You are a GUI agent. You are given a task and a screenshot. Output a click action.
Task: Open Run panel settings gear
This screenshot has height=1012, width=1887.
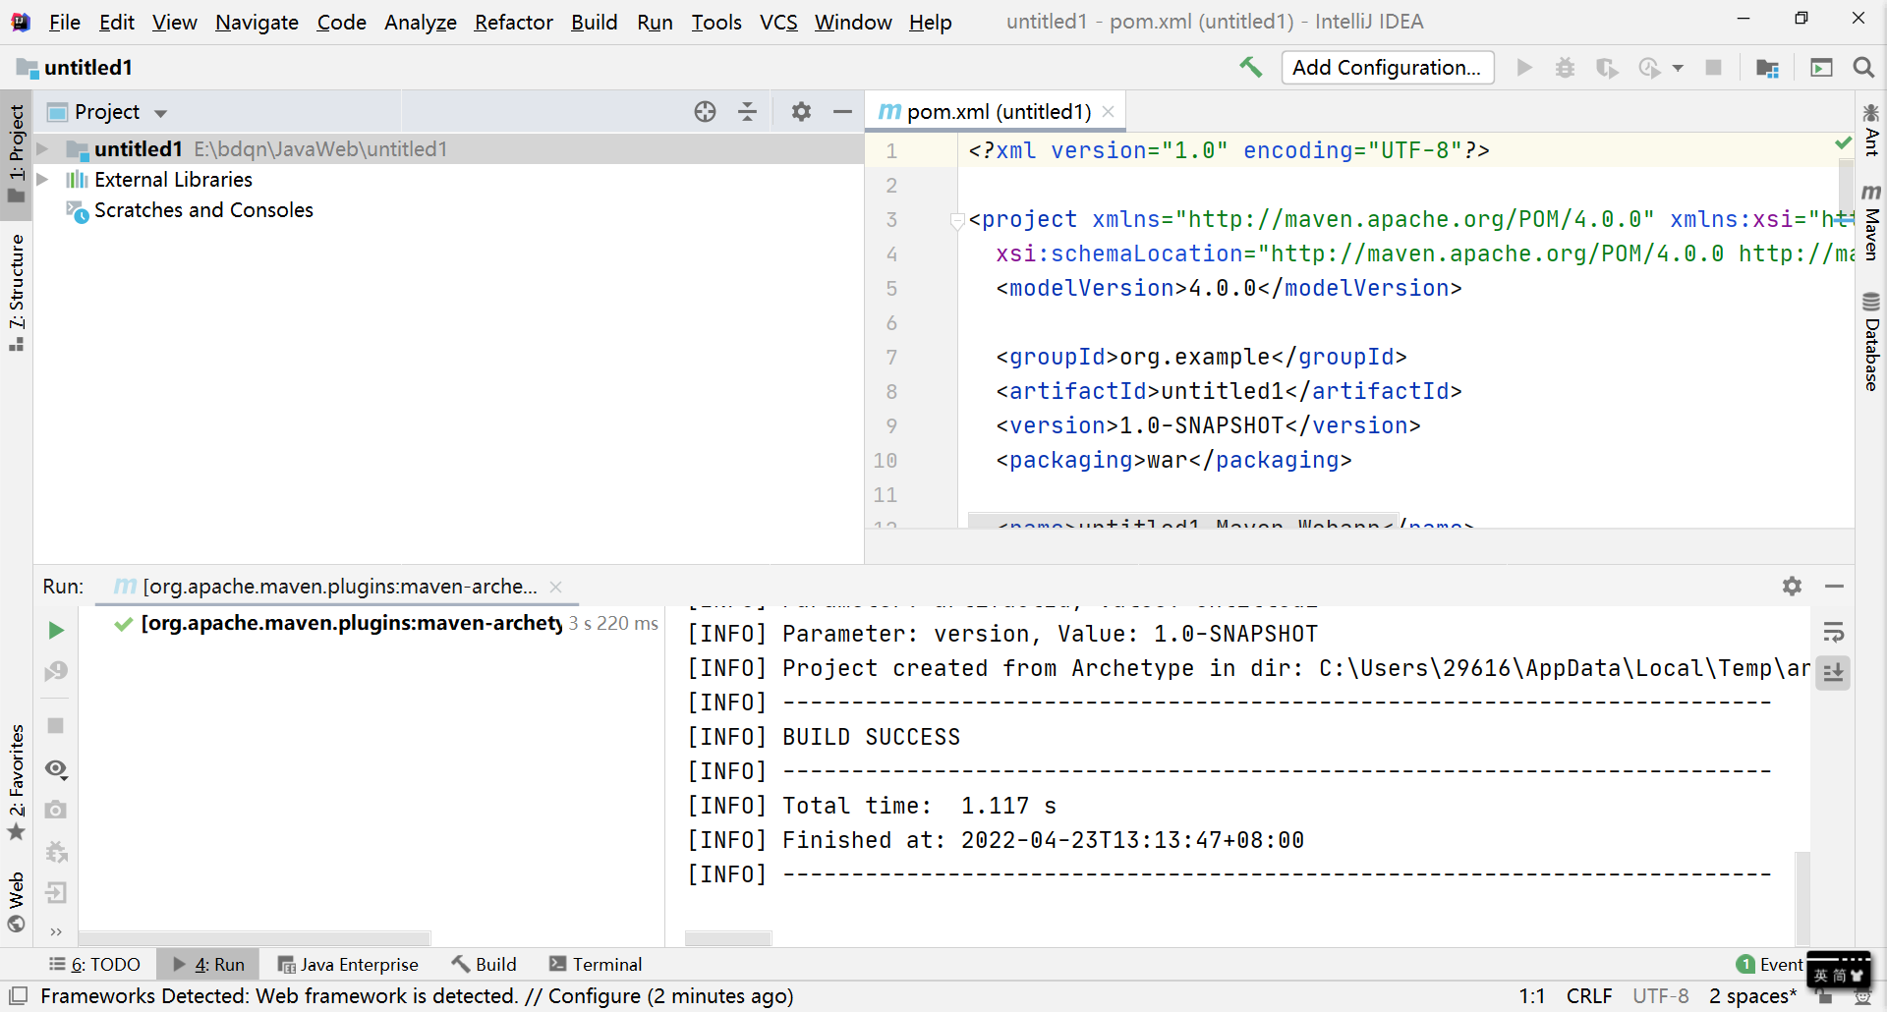coord(1792,586)
